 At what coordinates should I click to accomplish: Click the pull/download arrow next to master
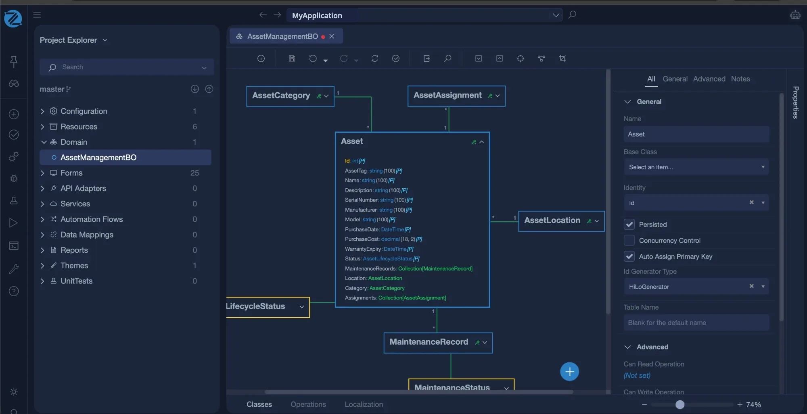click(195, 89)
